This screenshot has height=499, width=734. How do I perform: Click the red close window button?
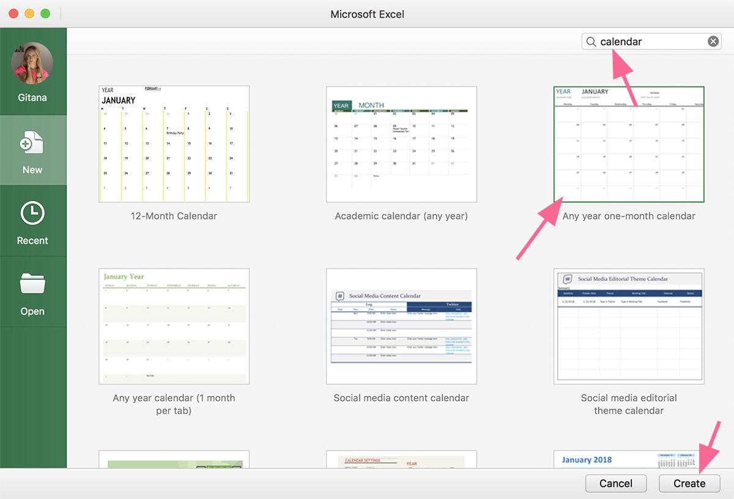(13, 13)
